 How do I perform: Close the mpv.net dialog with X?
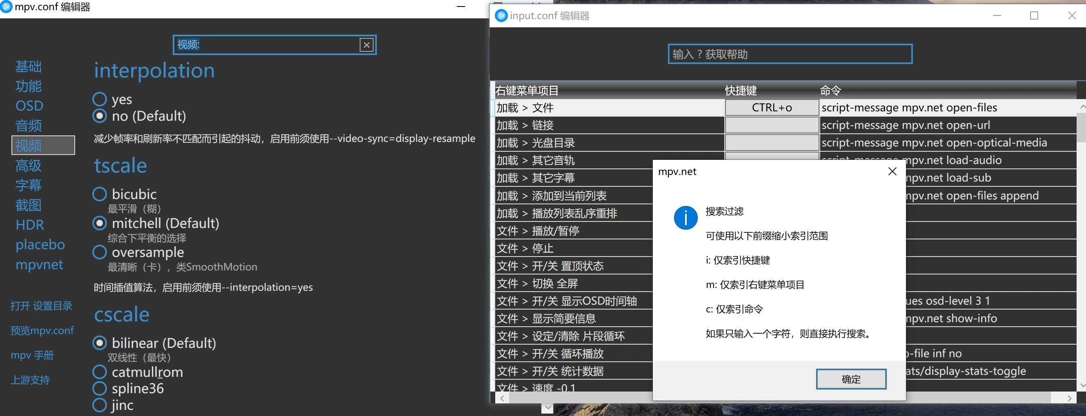pos(892,171)
